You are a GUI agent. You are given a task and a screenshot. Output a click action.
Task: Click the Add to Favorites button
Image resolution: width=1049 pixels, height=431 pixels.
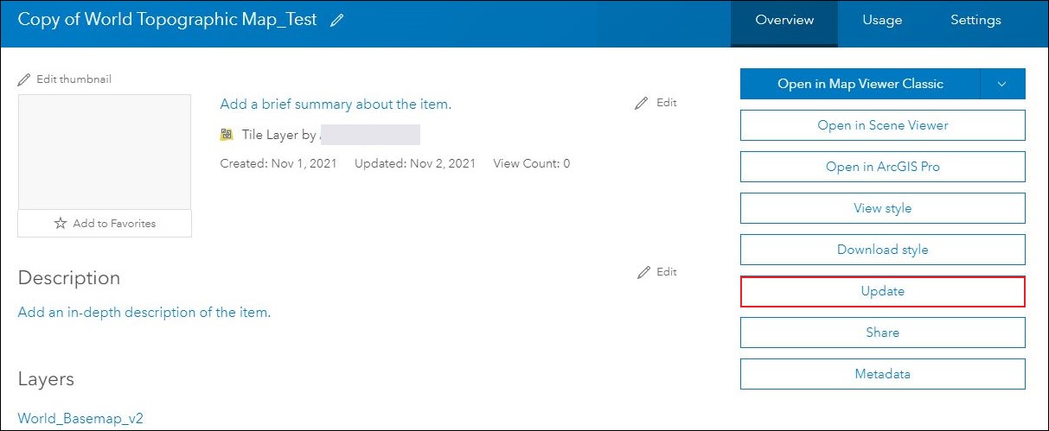pos(105,223)
